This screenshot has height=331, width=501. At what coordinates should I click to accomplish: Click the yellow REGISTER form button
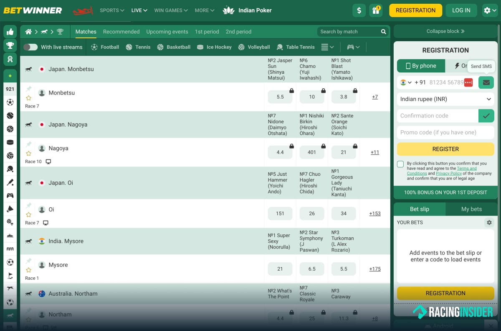click(445, 149)
